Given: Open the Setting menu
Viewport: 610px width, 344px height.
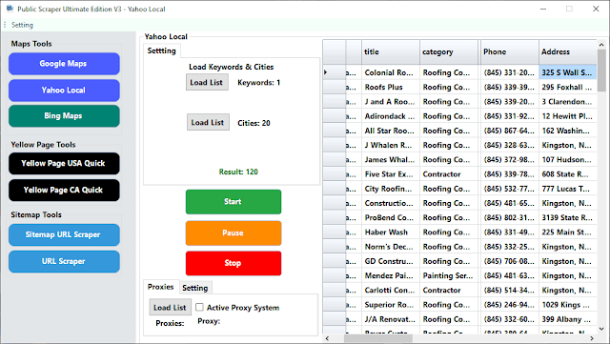Looking at the screenshot, I should (x=22, y=25).
